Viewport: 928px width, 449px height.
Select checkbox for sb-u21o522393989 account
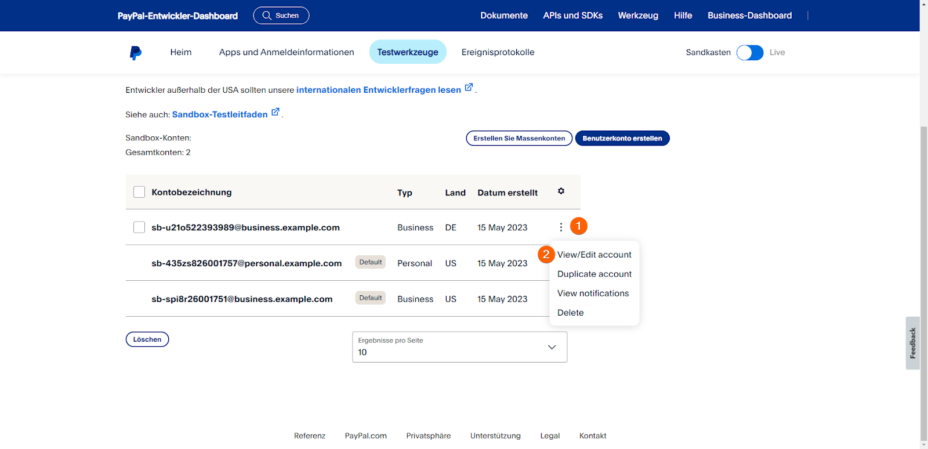(x=139, y=227)
